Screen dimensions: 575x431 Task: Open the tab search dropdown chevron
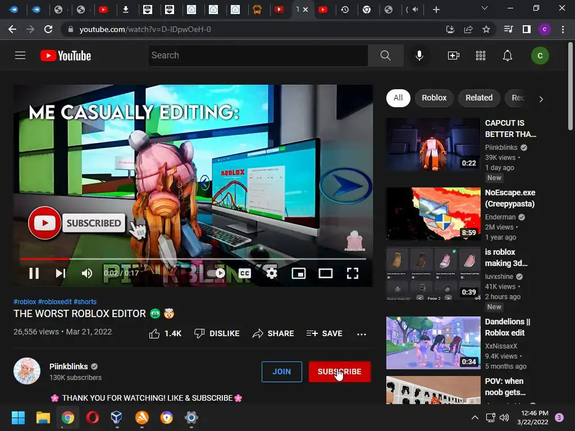click(485, 8)
